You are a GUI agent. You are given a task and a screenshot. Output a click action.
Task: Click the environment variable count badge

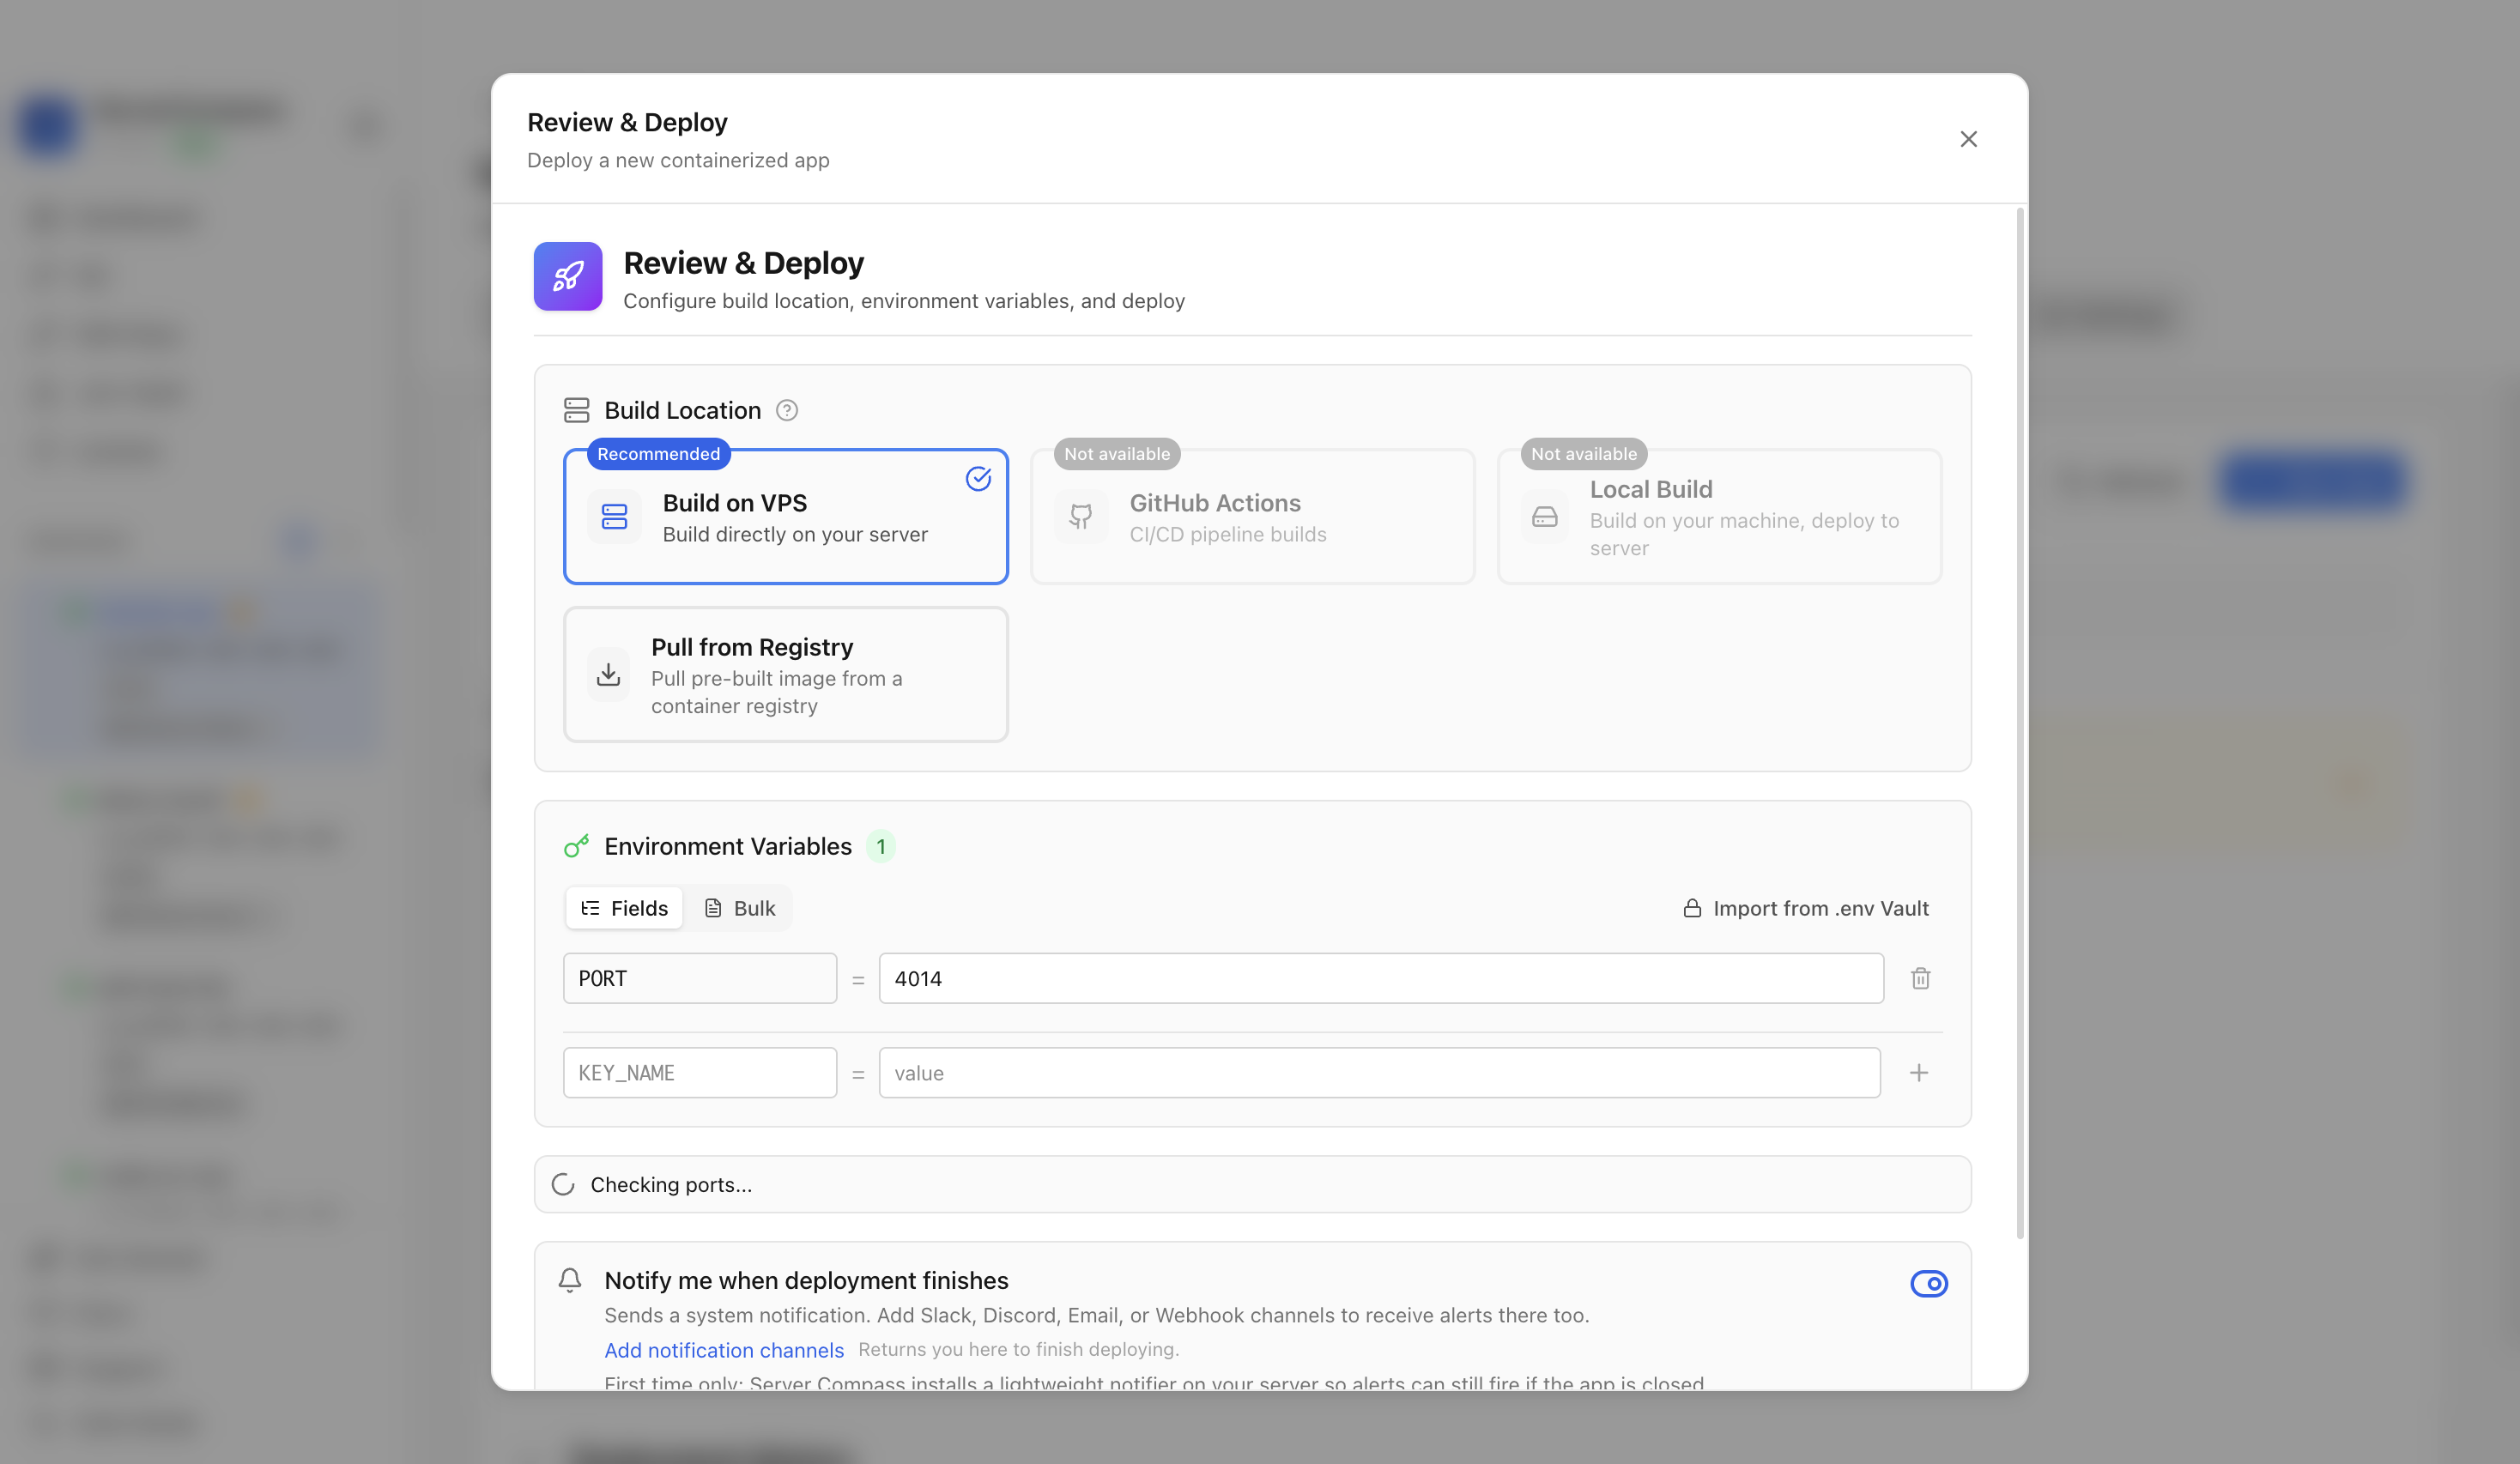[881, 846]
